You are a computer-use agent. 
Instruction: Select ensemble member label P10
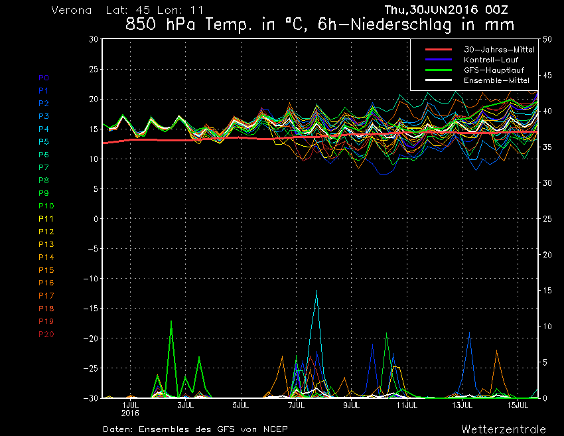(x=46, y=206)
